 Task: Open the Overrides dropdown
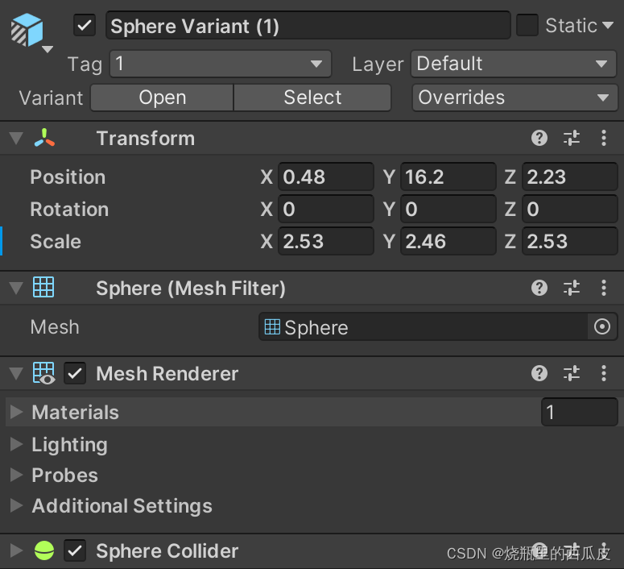tap(514, 98)
